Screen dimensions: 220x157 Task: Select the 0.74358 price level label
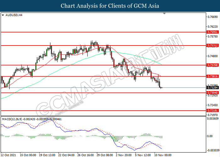(213, 65)
